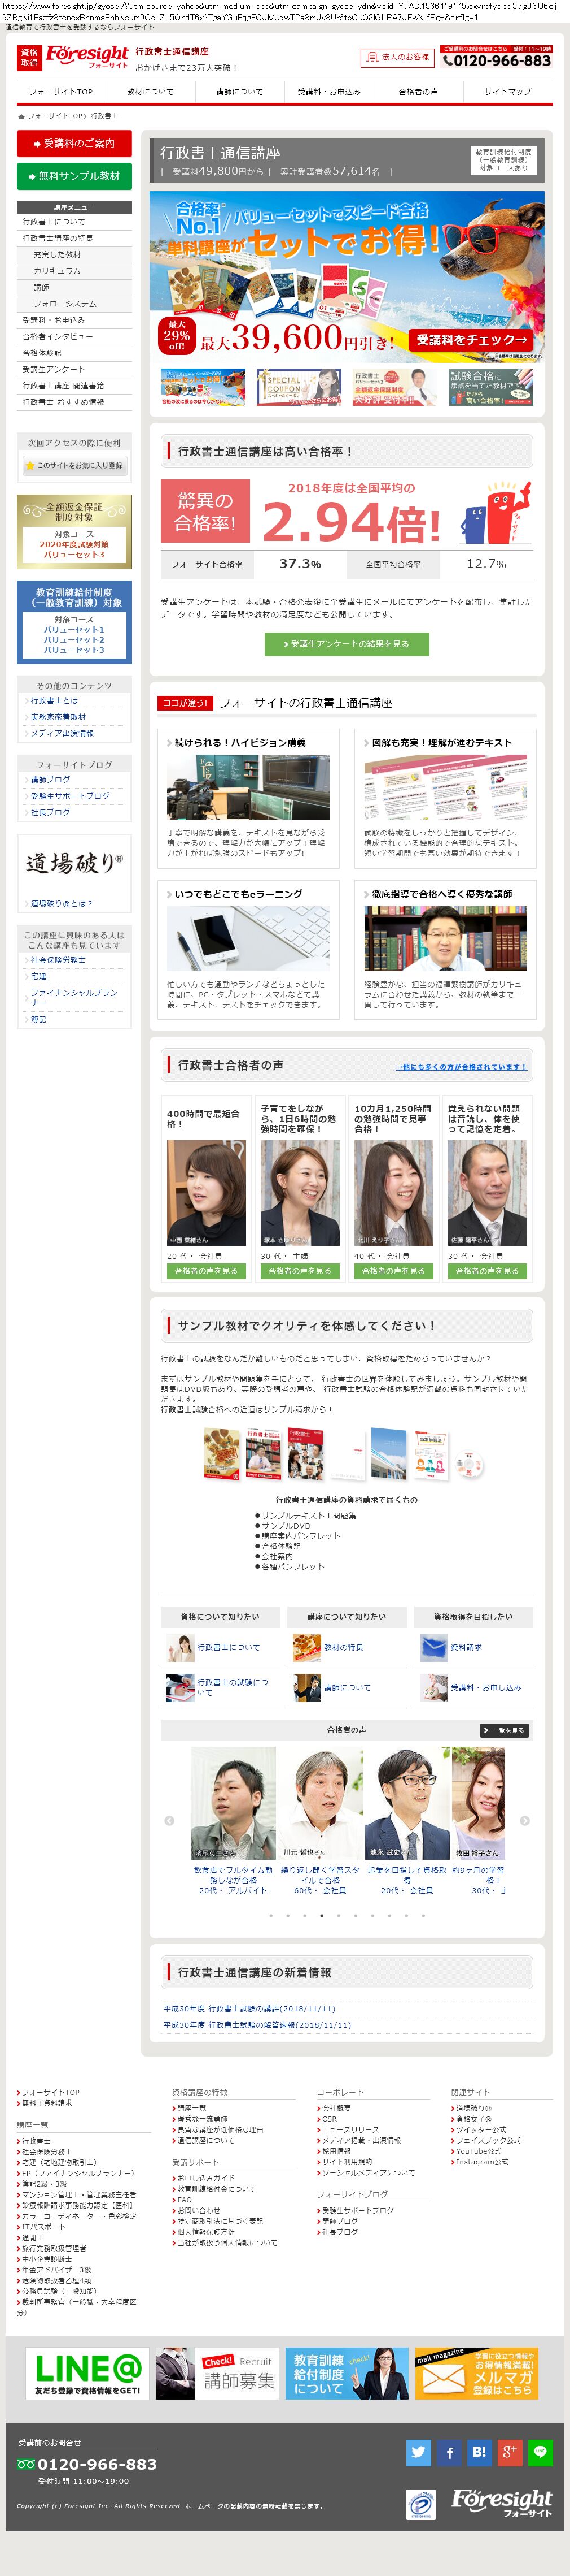
Task: Click the privacy mark badge in the footer
Action: (421, 2504)
